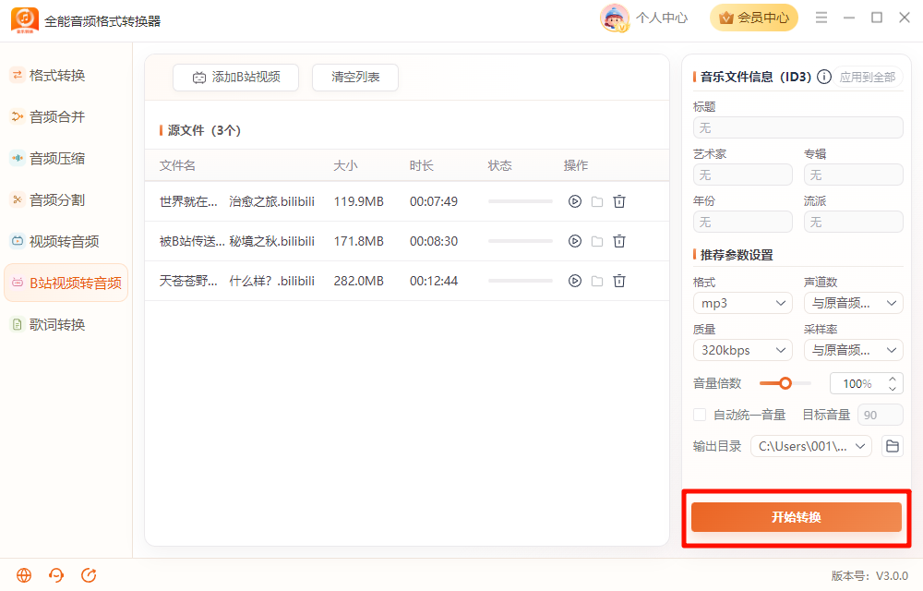Browse output directory folder icon
Viewport: 923px width, 591px height.
893,446
